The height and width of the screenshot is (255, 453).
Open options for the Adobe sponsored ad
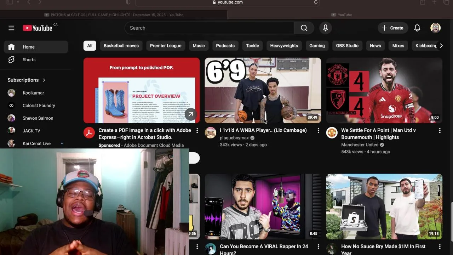[197, 131]
